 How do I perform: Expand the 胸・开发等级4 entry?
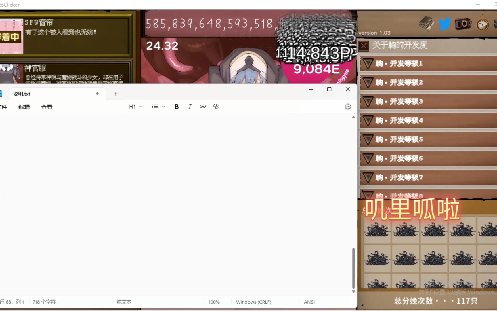(368, 121)
